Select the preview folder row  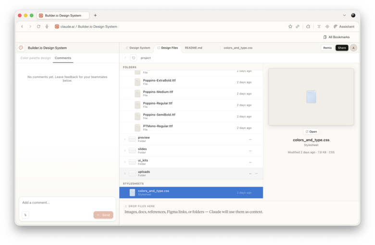tap(191, 140)
